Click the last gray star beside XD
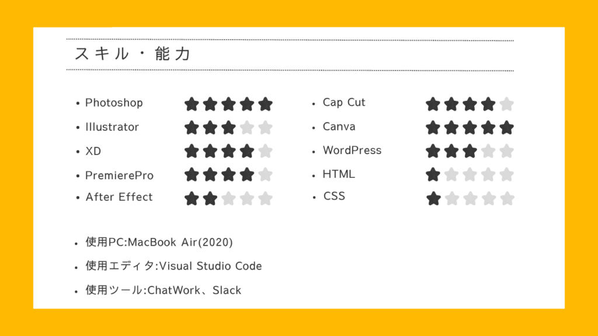This screenshot has width=598, height=336. click(x=265, y=152)
